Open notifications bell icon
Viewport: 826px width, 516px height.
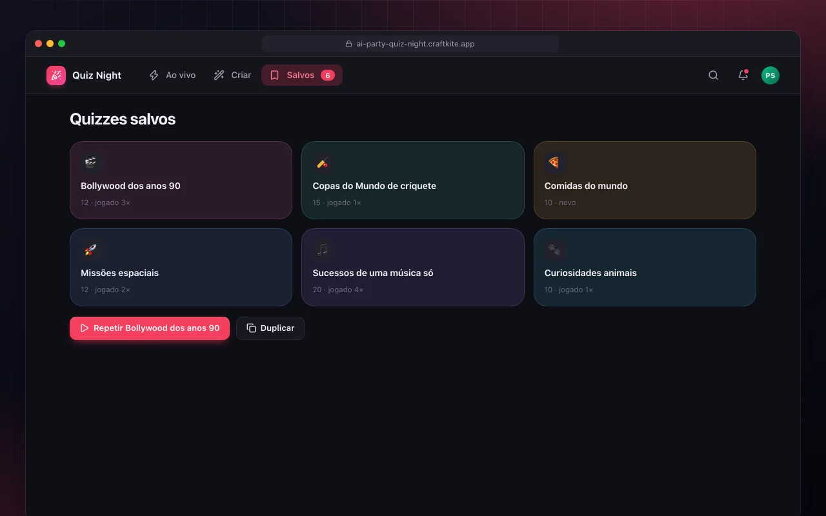(x=743, y=75)
